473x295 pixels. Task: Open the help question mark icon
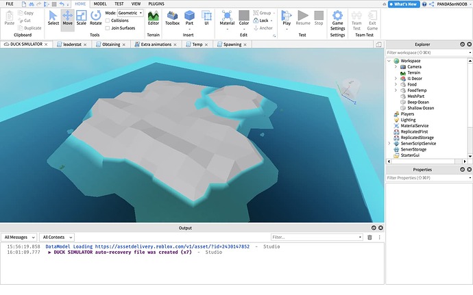pyautogui.click(x=424, y=4)
